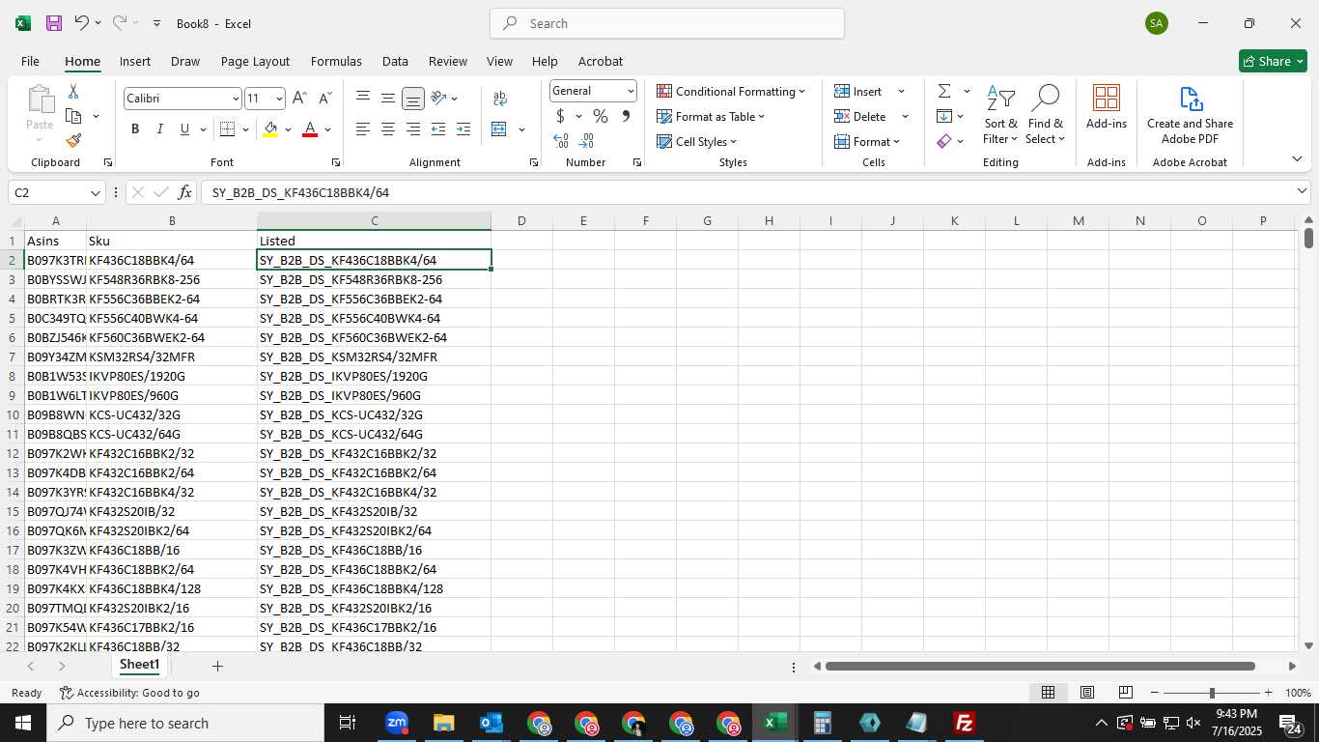
Task: Click Format button in Cells group
Action: click(866, 141)
